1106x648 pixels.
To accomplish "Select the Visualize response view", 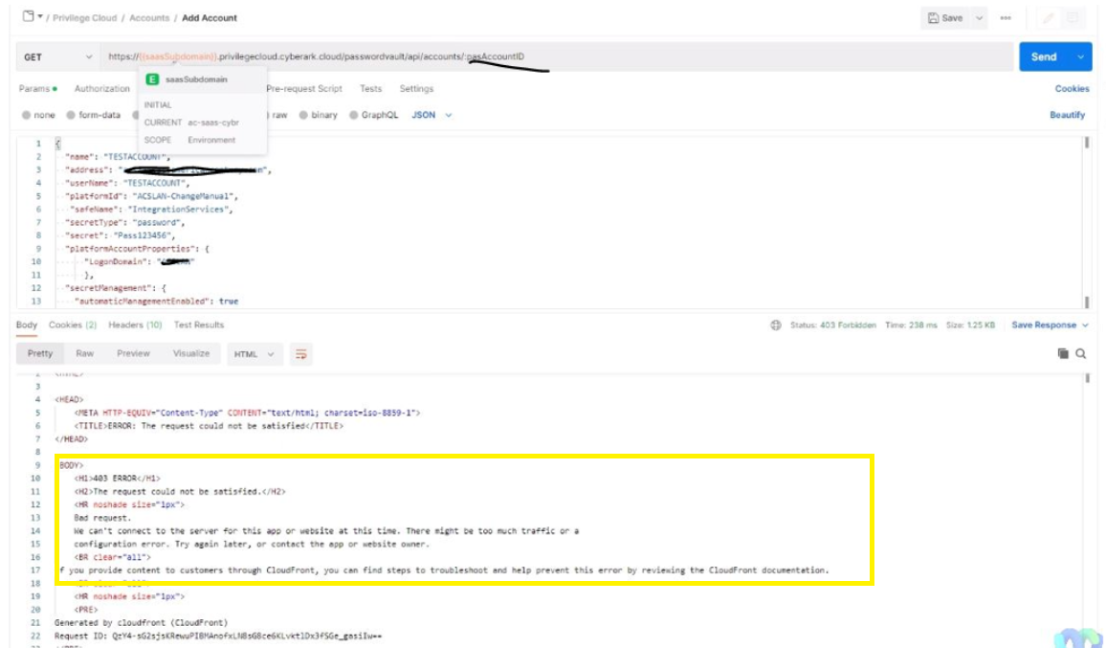I will point(191,353).
